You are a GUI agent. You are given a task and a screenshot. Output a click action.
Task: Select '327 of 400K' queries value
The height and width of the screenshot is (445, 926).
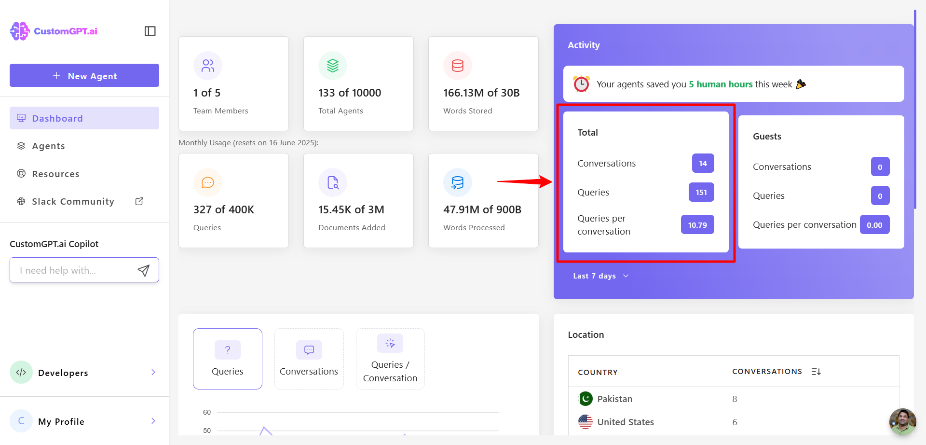point(224,209)
